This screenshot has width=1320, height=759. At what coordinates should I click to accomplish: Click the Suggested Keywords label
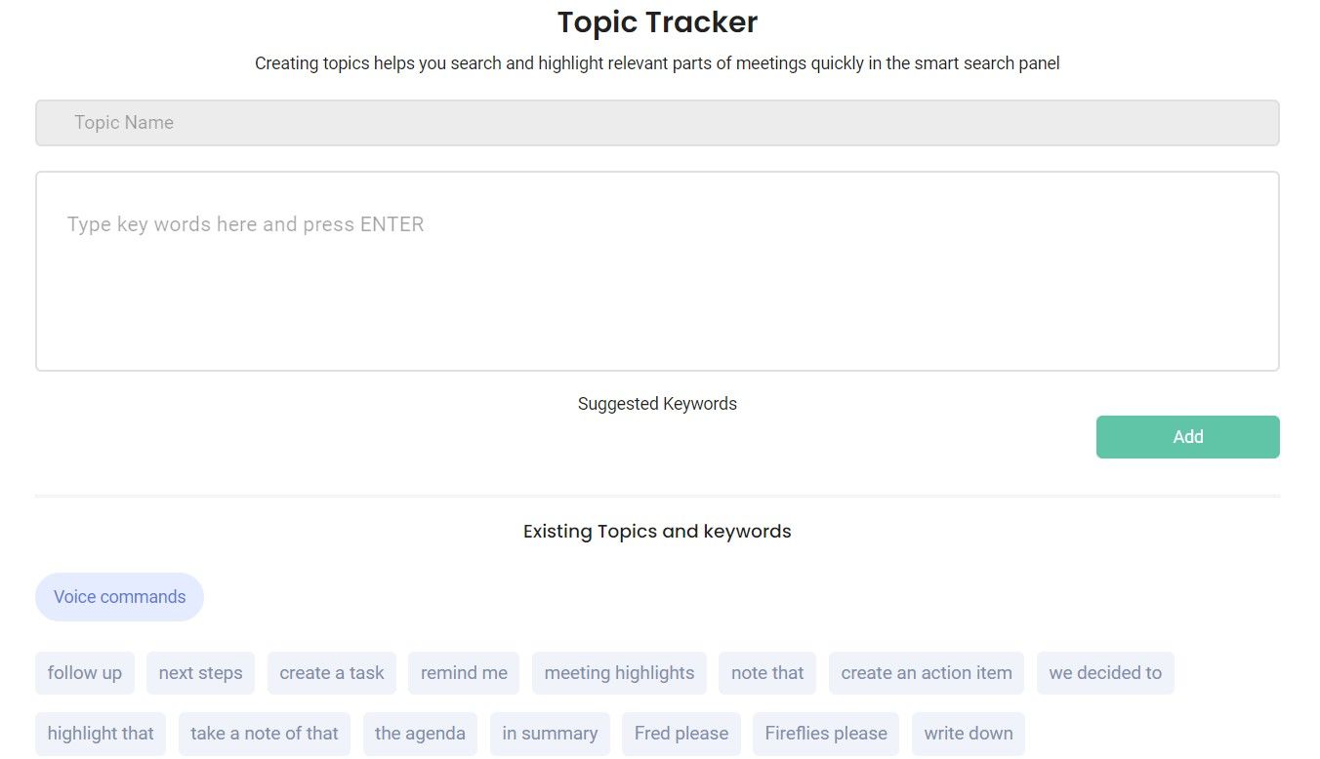click(657, 403)
